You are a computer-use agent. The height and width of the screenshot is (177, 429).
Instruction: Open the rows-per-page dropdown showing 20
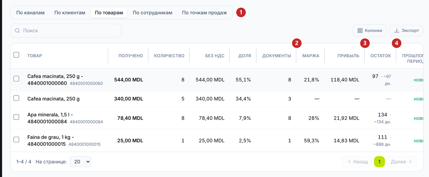pos(80,162)
